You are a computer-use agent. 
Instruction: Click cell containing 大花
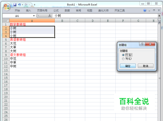[32, 43]
